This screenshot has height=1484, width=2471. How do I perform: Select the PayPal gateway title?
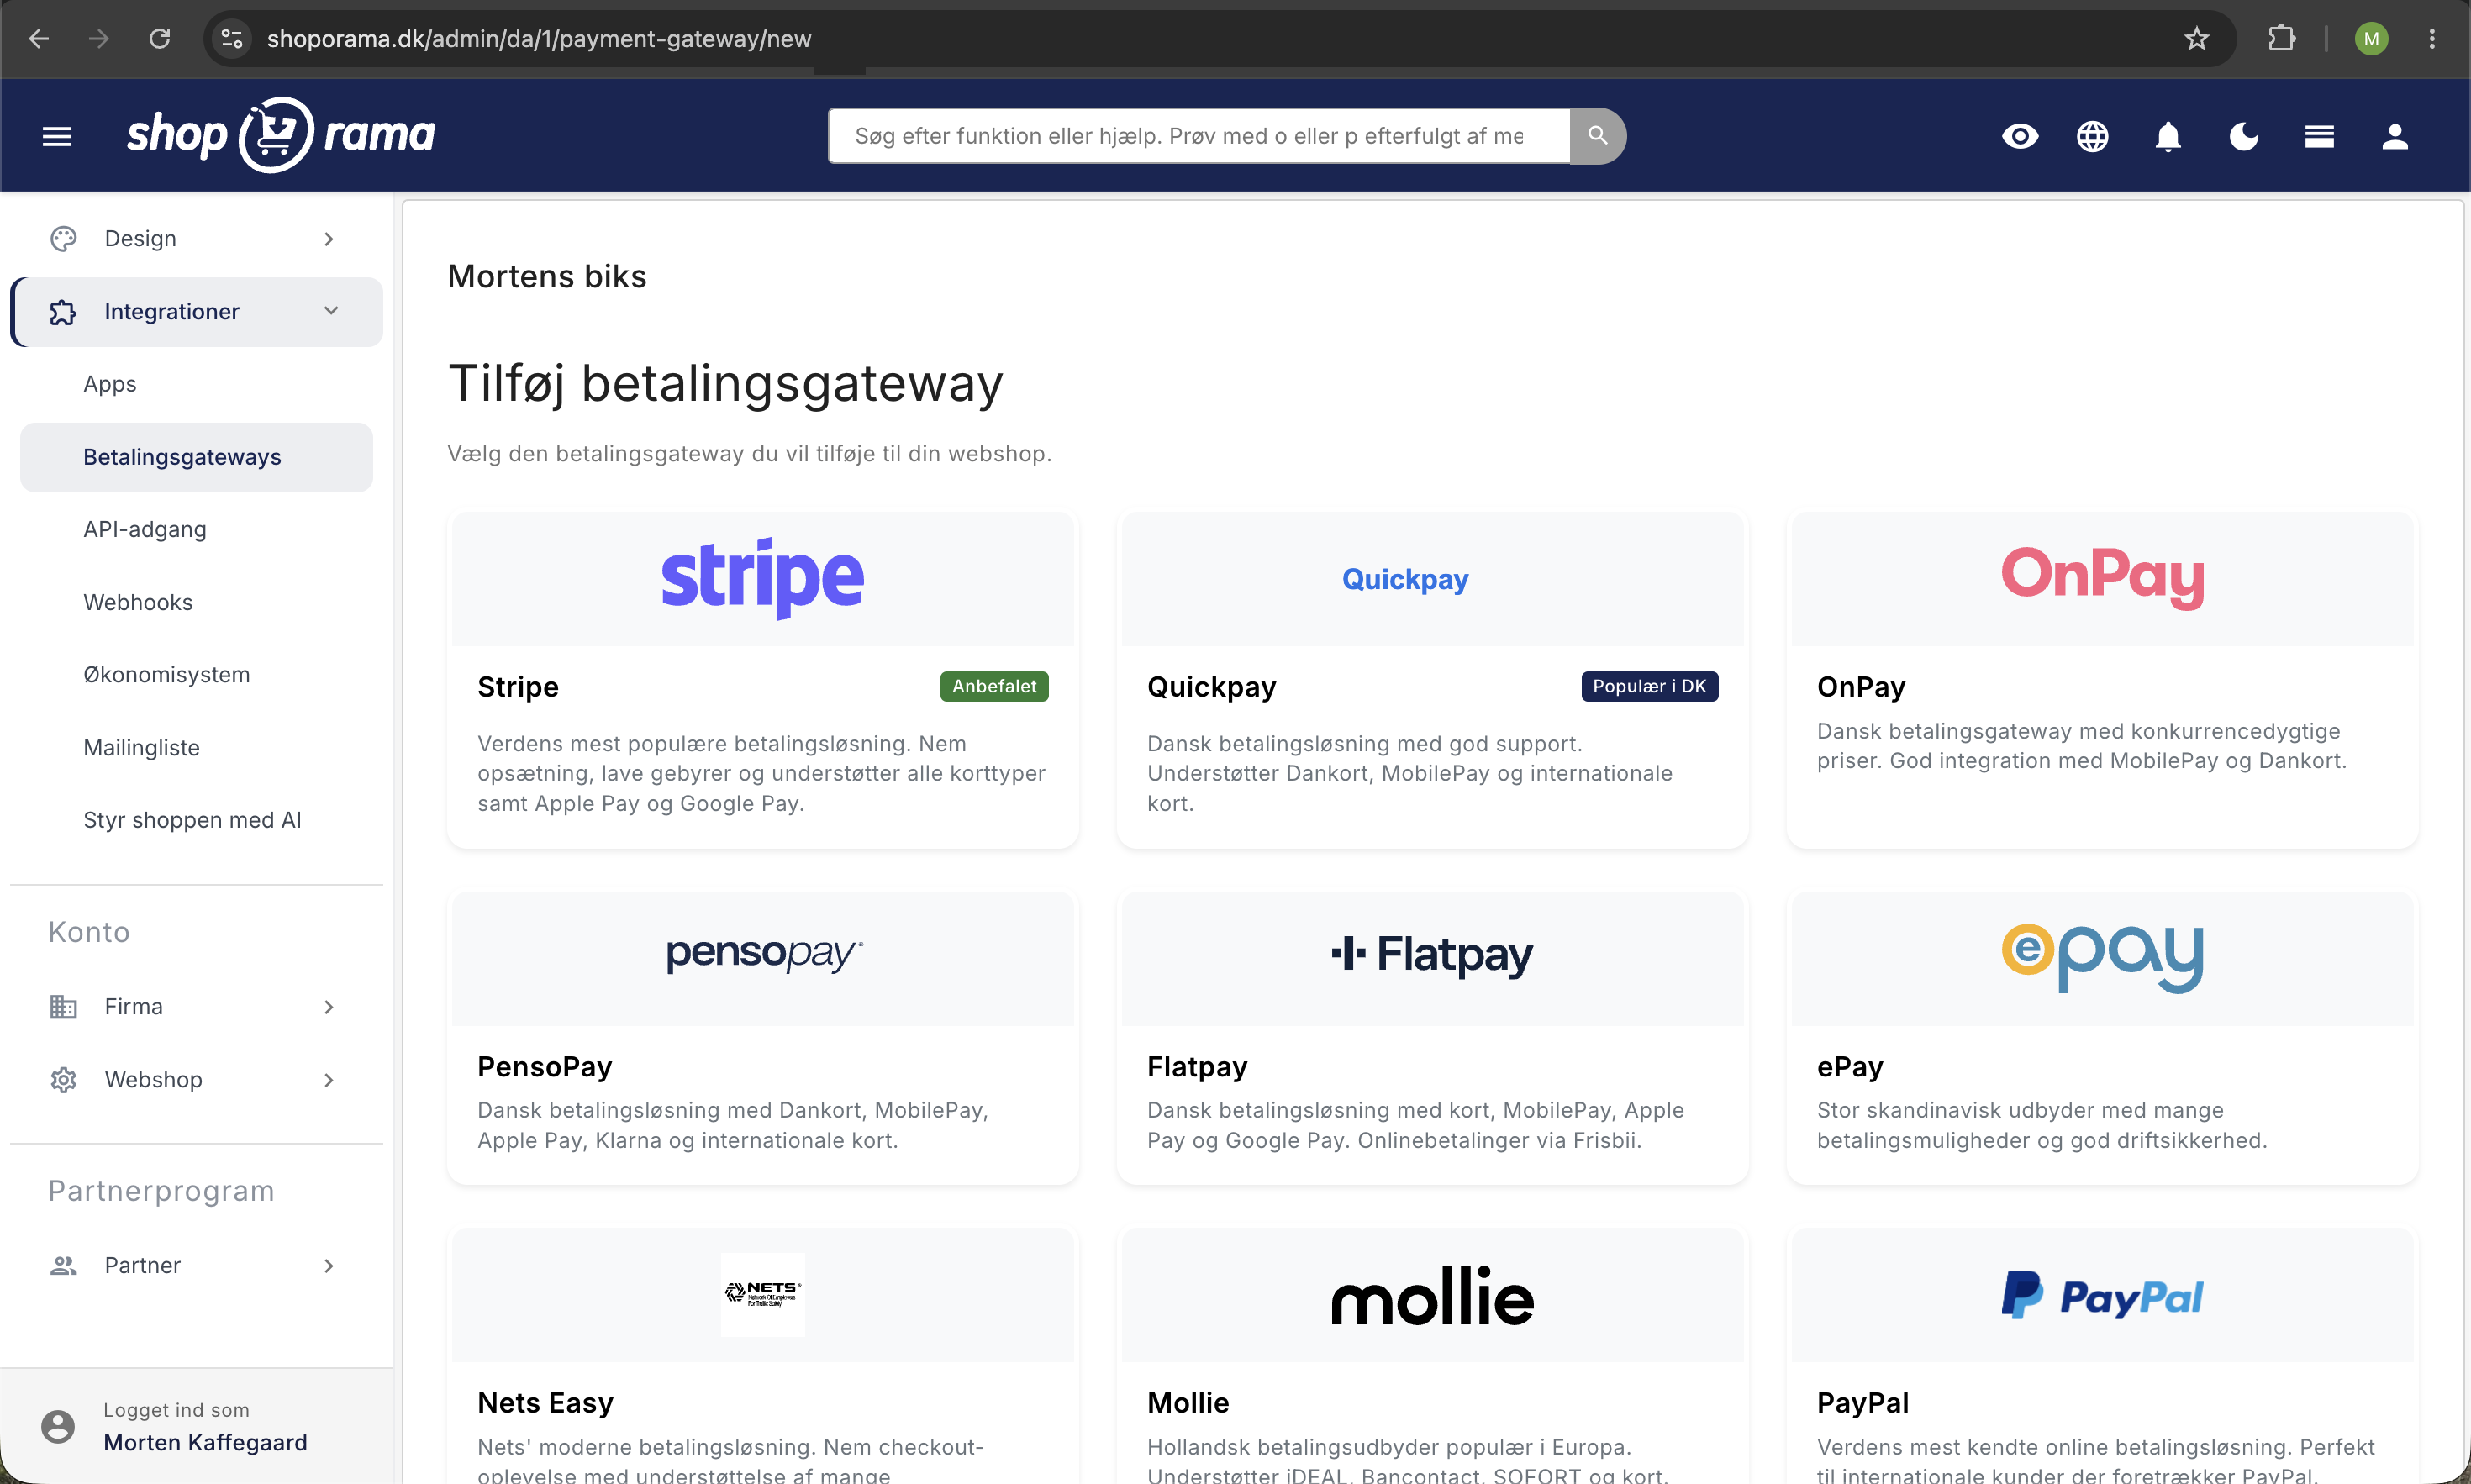[1862, 1403]
